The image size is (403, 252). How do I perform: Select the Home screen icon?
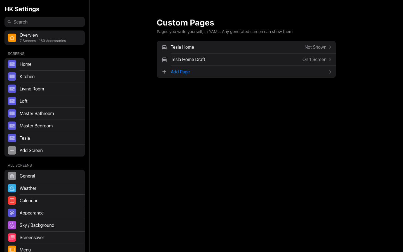click(x=12, y=64)
